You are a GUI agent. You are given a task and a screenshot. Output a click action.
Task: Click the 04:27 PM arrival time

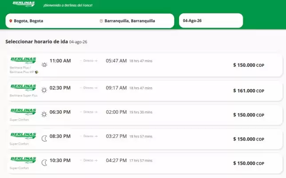click(x=116, y=160)
